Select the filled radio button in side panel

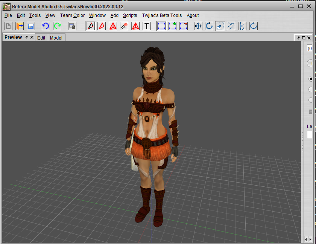(311, 79)
